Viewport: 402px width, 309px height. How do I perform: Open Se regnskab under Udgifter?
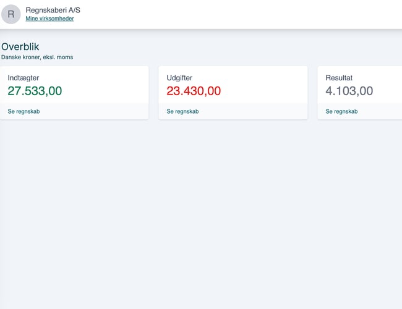[x=183, y=112]
